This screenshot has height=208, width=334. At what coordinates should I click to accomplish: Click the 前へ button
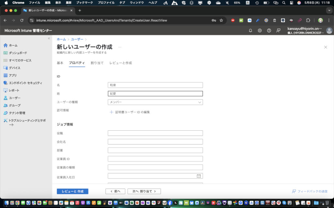click(x=115, y=191)
